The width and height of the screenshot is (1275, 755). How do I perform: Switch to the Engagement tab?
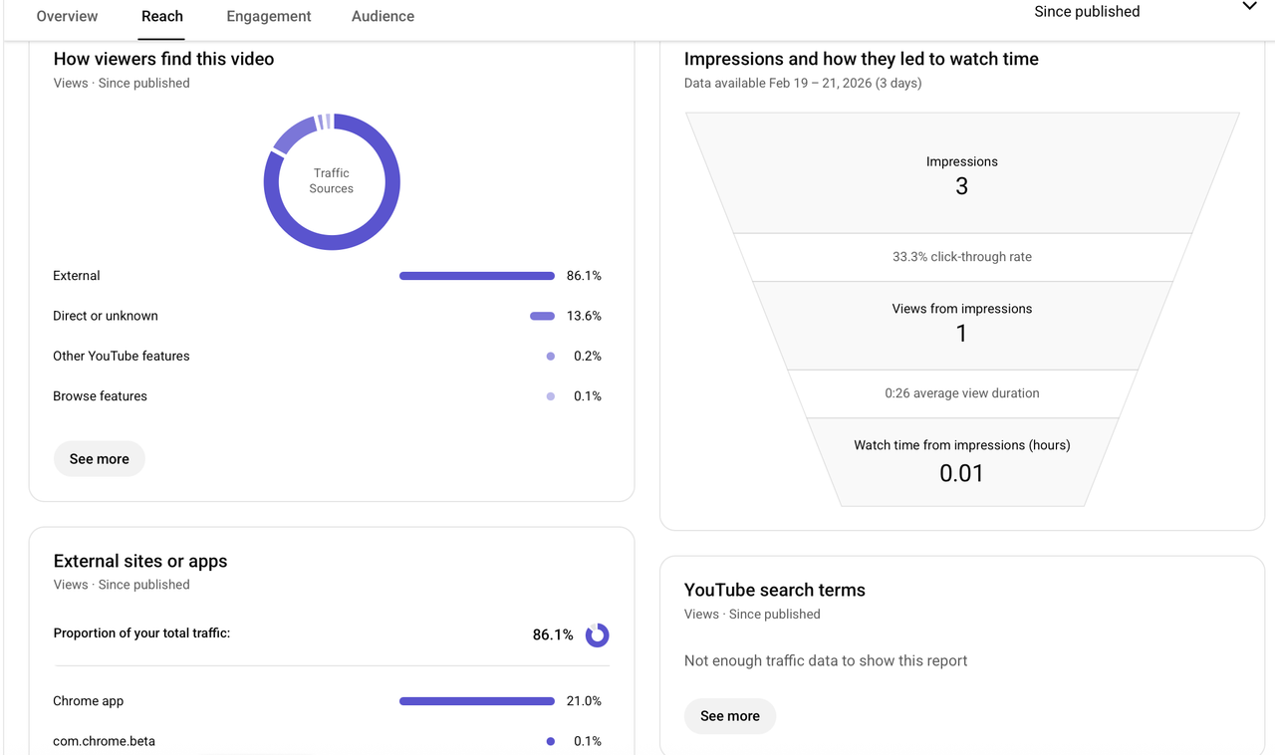click(268, 16)
